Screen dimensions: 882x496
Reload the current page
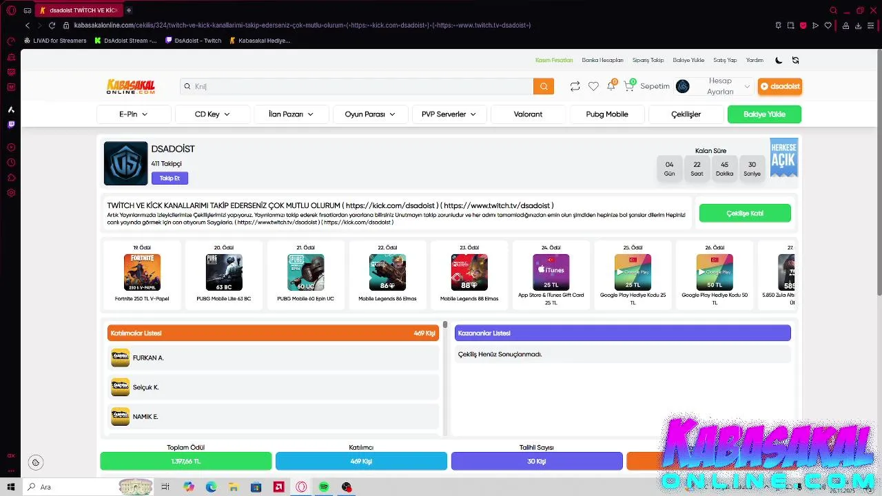coord(52,25)
